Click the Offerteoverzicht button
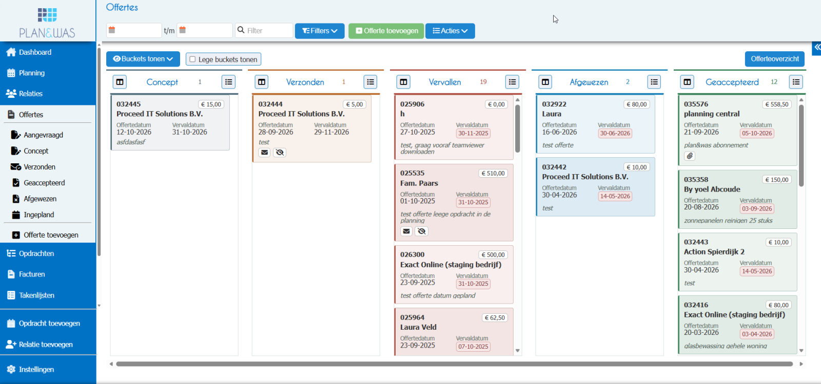The width and height of the screenshot is (821, 384). 775,59
